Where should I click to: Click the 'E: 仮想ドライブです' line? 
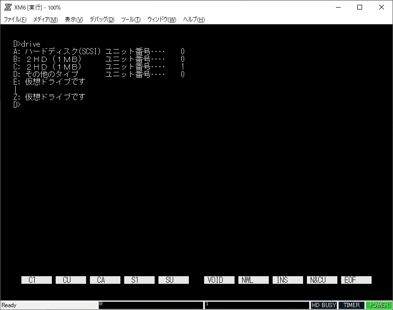pos(49,82)
